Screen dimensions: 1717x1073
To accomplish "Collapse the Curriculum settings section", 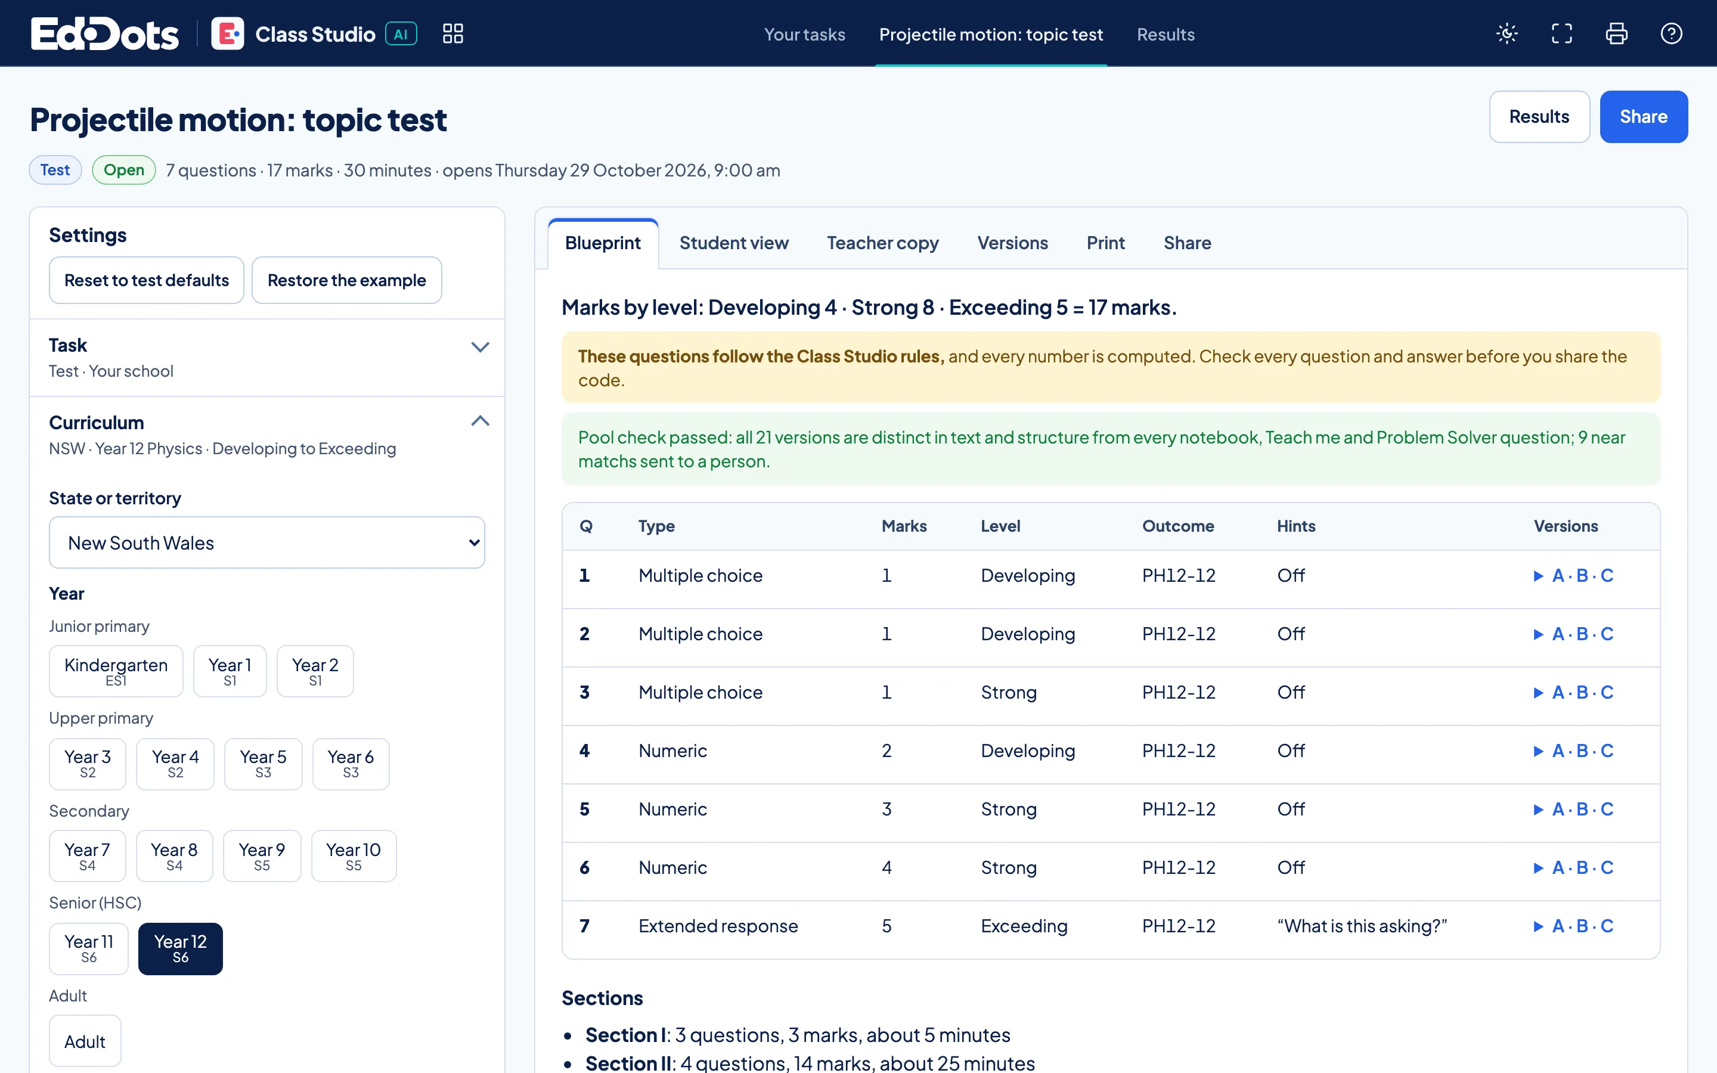I will [266, 435].
